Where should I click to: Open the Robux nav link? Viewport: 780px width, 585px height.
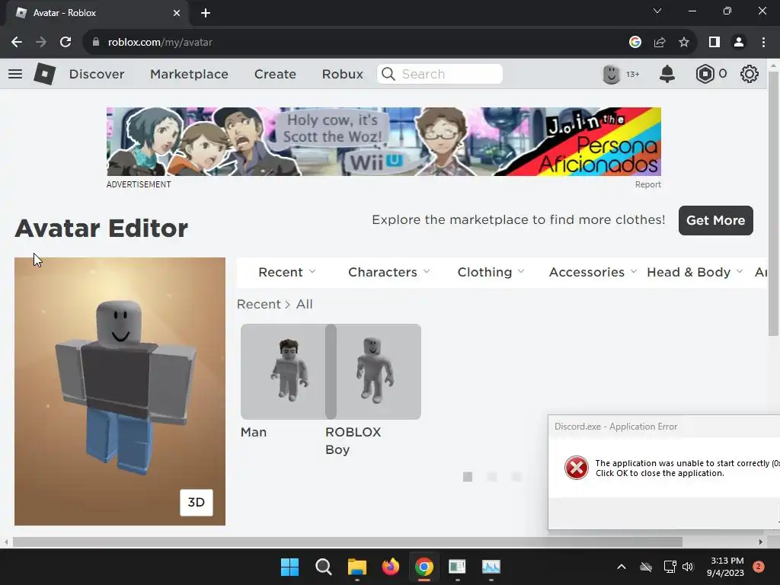(x=342, y=74)
